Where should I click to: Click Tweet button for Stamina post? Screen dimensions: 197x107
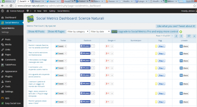[x=59, y=46]
